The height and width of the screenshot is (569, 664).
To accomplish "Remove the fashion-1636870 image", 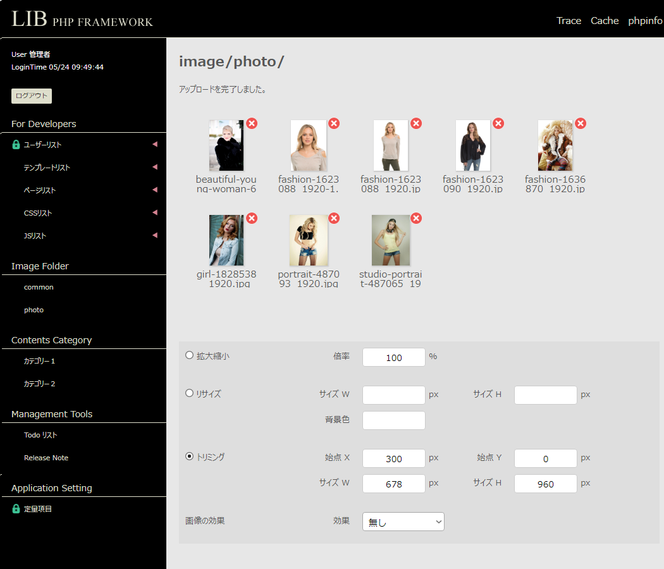I will click(x=581, y=123).
